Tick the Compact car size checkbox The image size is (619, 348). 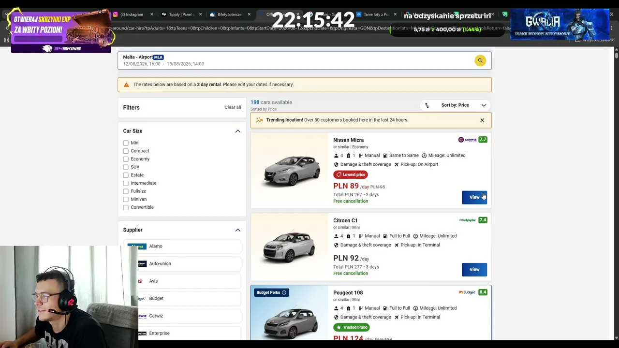(x=126, y=151)
